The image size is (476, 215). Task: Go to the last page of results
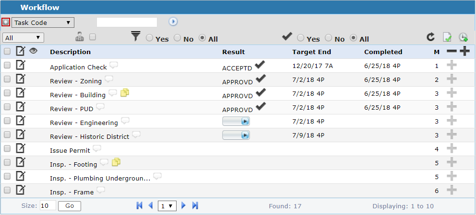click(x=195, y=205)
